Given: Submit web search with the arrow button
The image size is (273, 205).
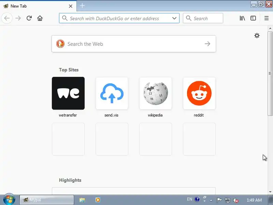Looking at the screenshot, I should pyautogui.click(x=207, y=44).
